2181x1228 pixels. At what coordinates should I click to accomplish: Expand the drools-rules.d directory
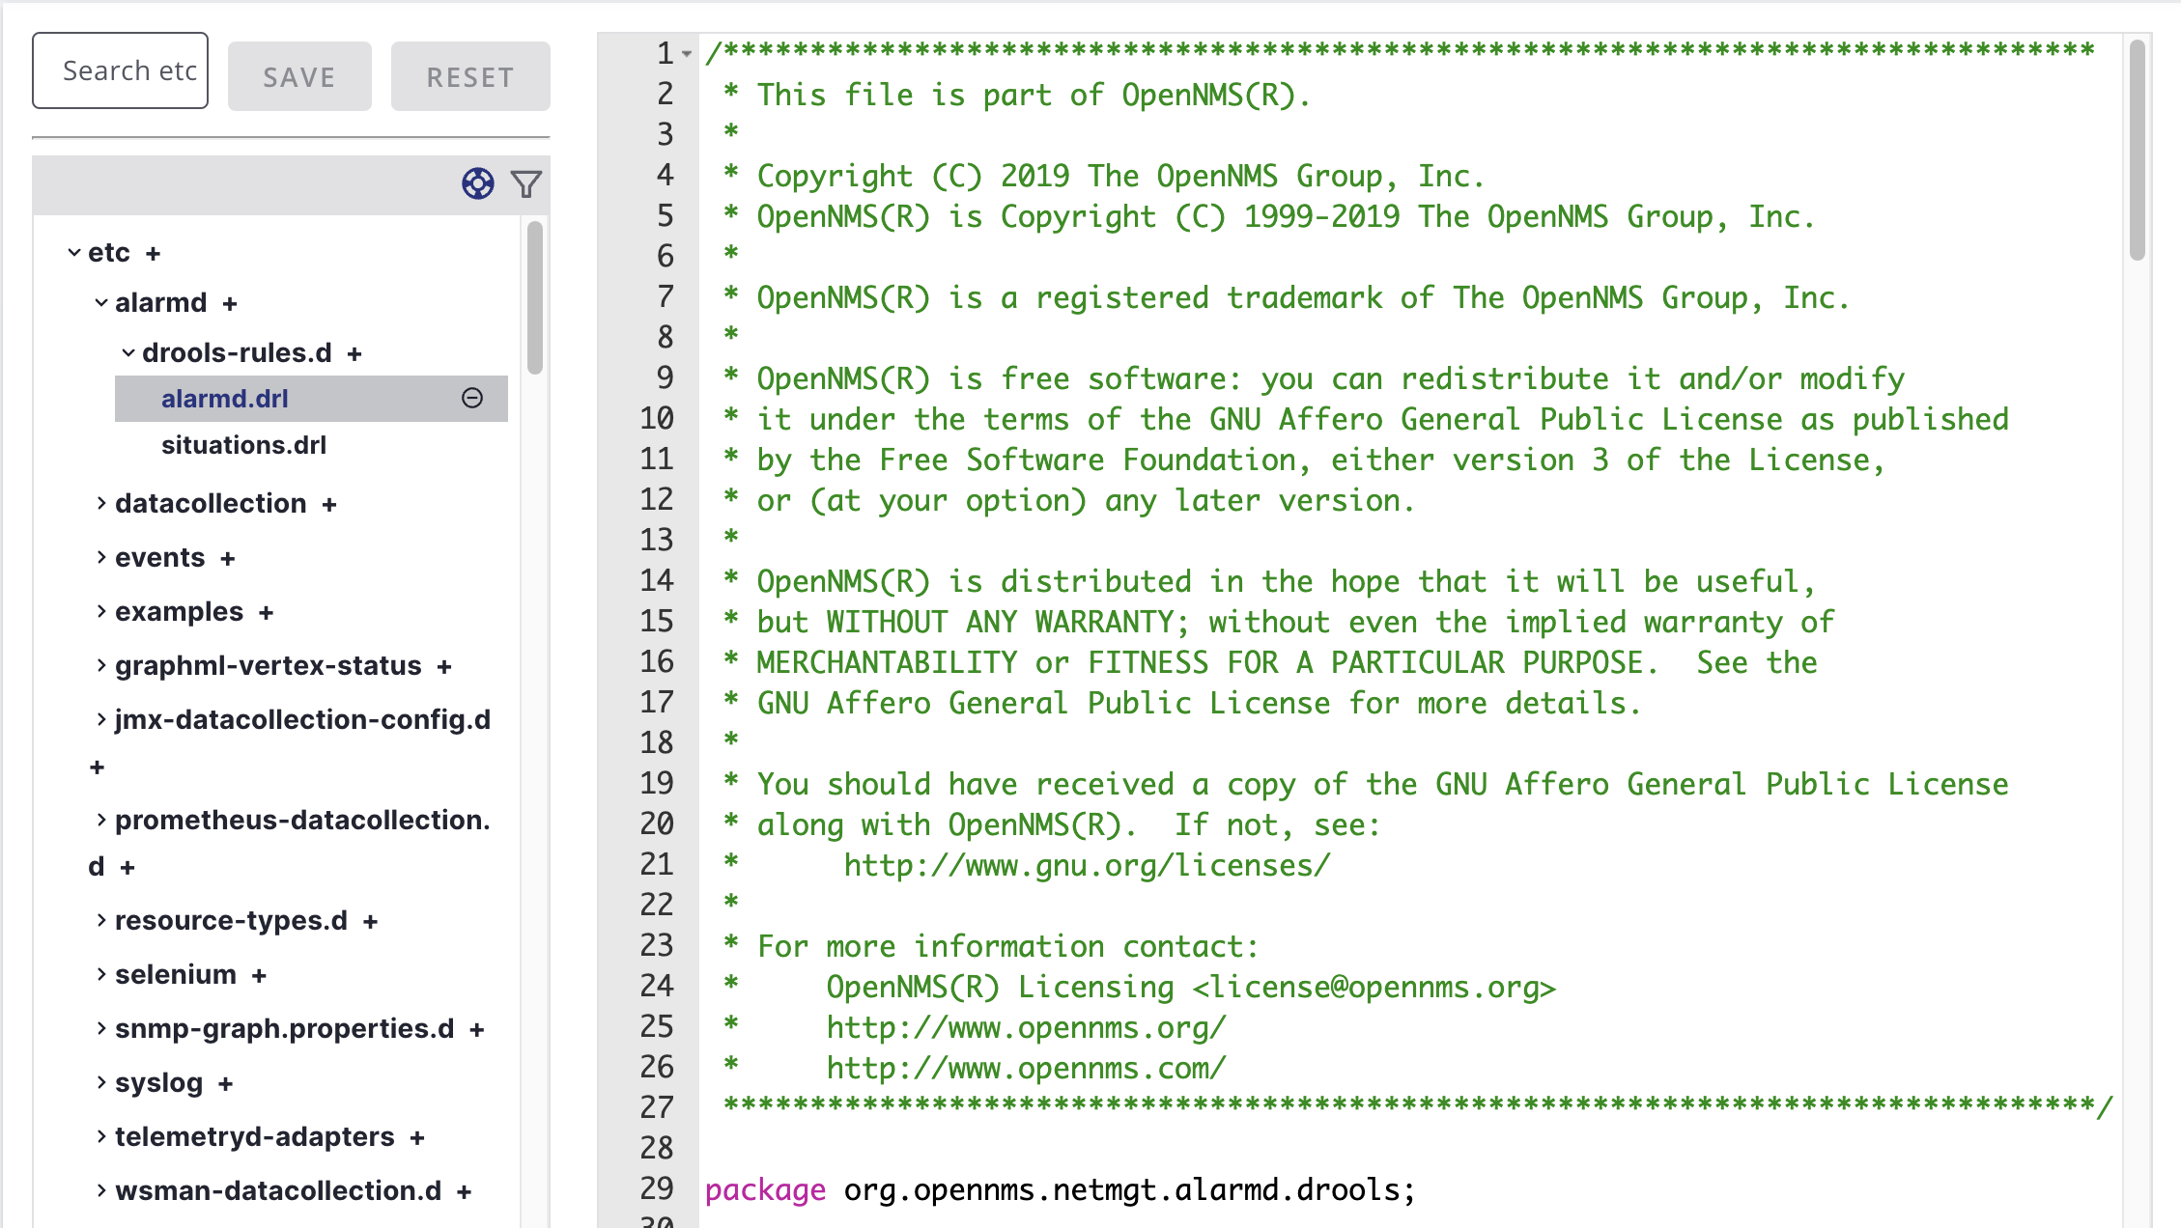[125, 352]
